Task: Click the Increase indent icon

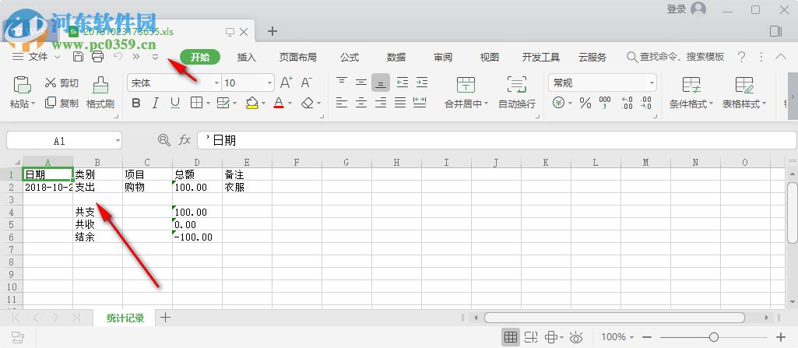Action: click(421, 83)
